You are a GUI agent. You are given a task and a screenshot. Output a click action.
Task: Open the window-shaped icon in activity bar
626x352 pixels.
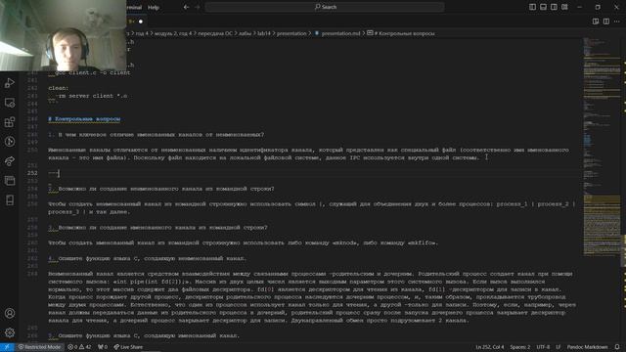pos(10,181)
